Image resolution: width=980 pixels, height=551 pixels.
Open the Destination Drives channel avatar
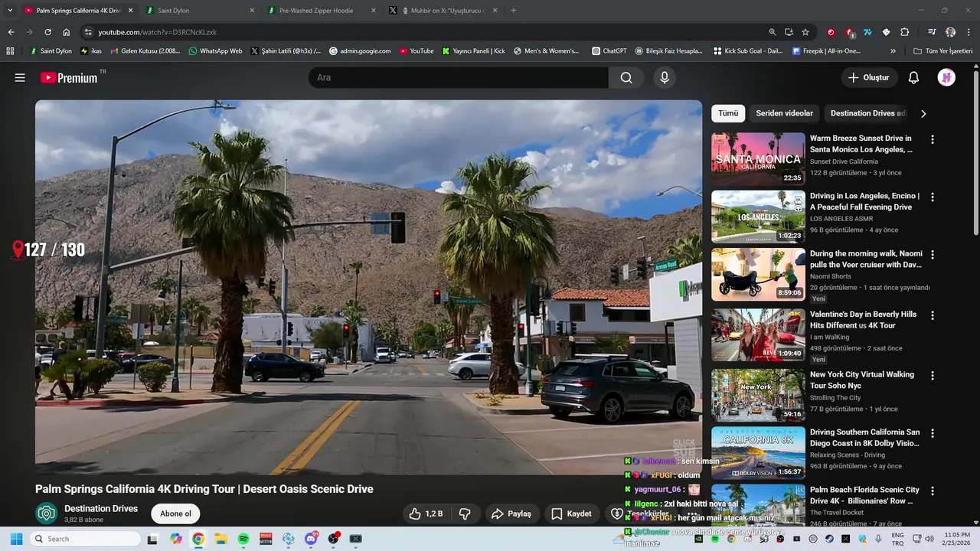click(x=47, y=514)
